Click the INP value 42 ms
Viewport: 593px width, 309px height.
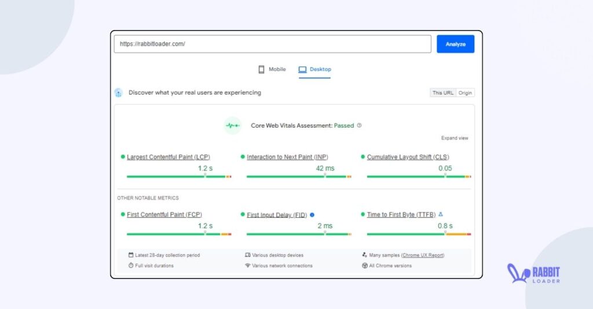(x=325, y=168)
